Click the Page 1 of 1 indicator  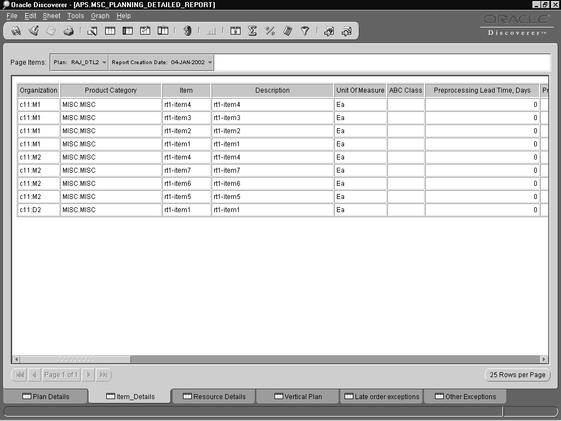(61, 375)
